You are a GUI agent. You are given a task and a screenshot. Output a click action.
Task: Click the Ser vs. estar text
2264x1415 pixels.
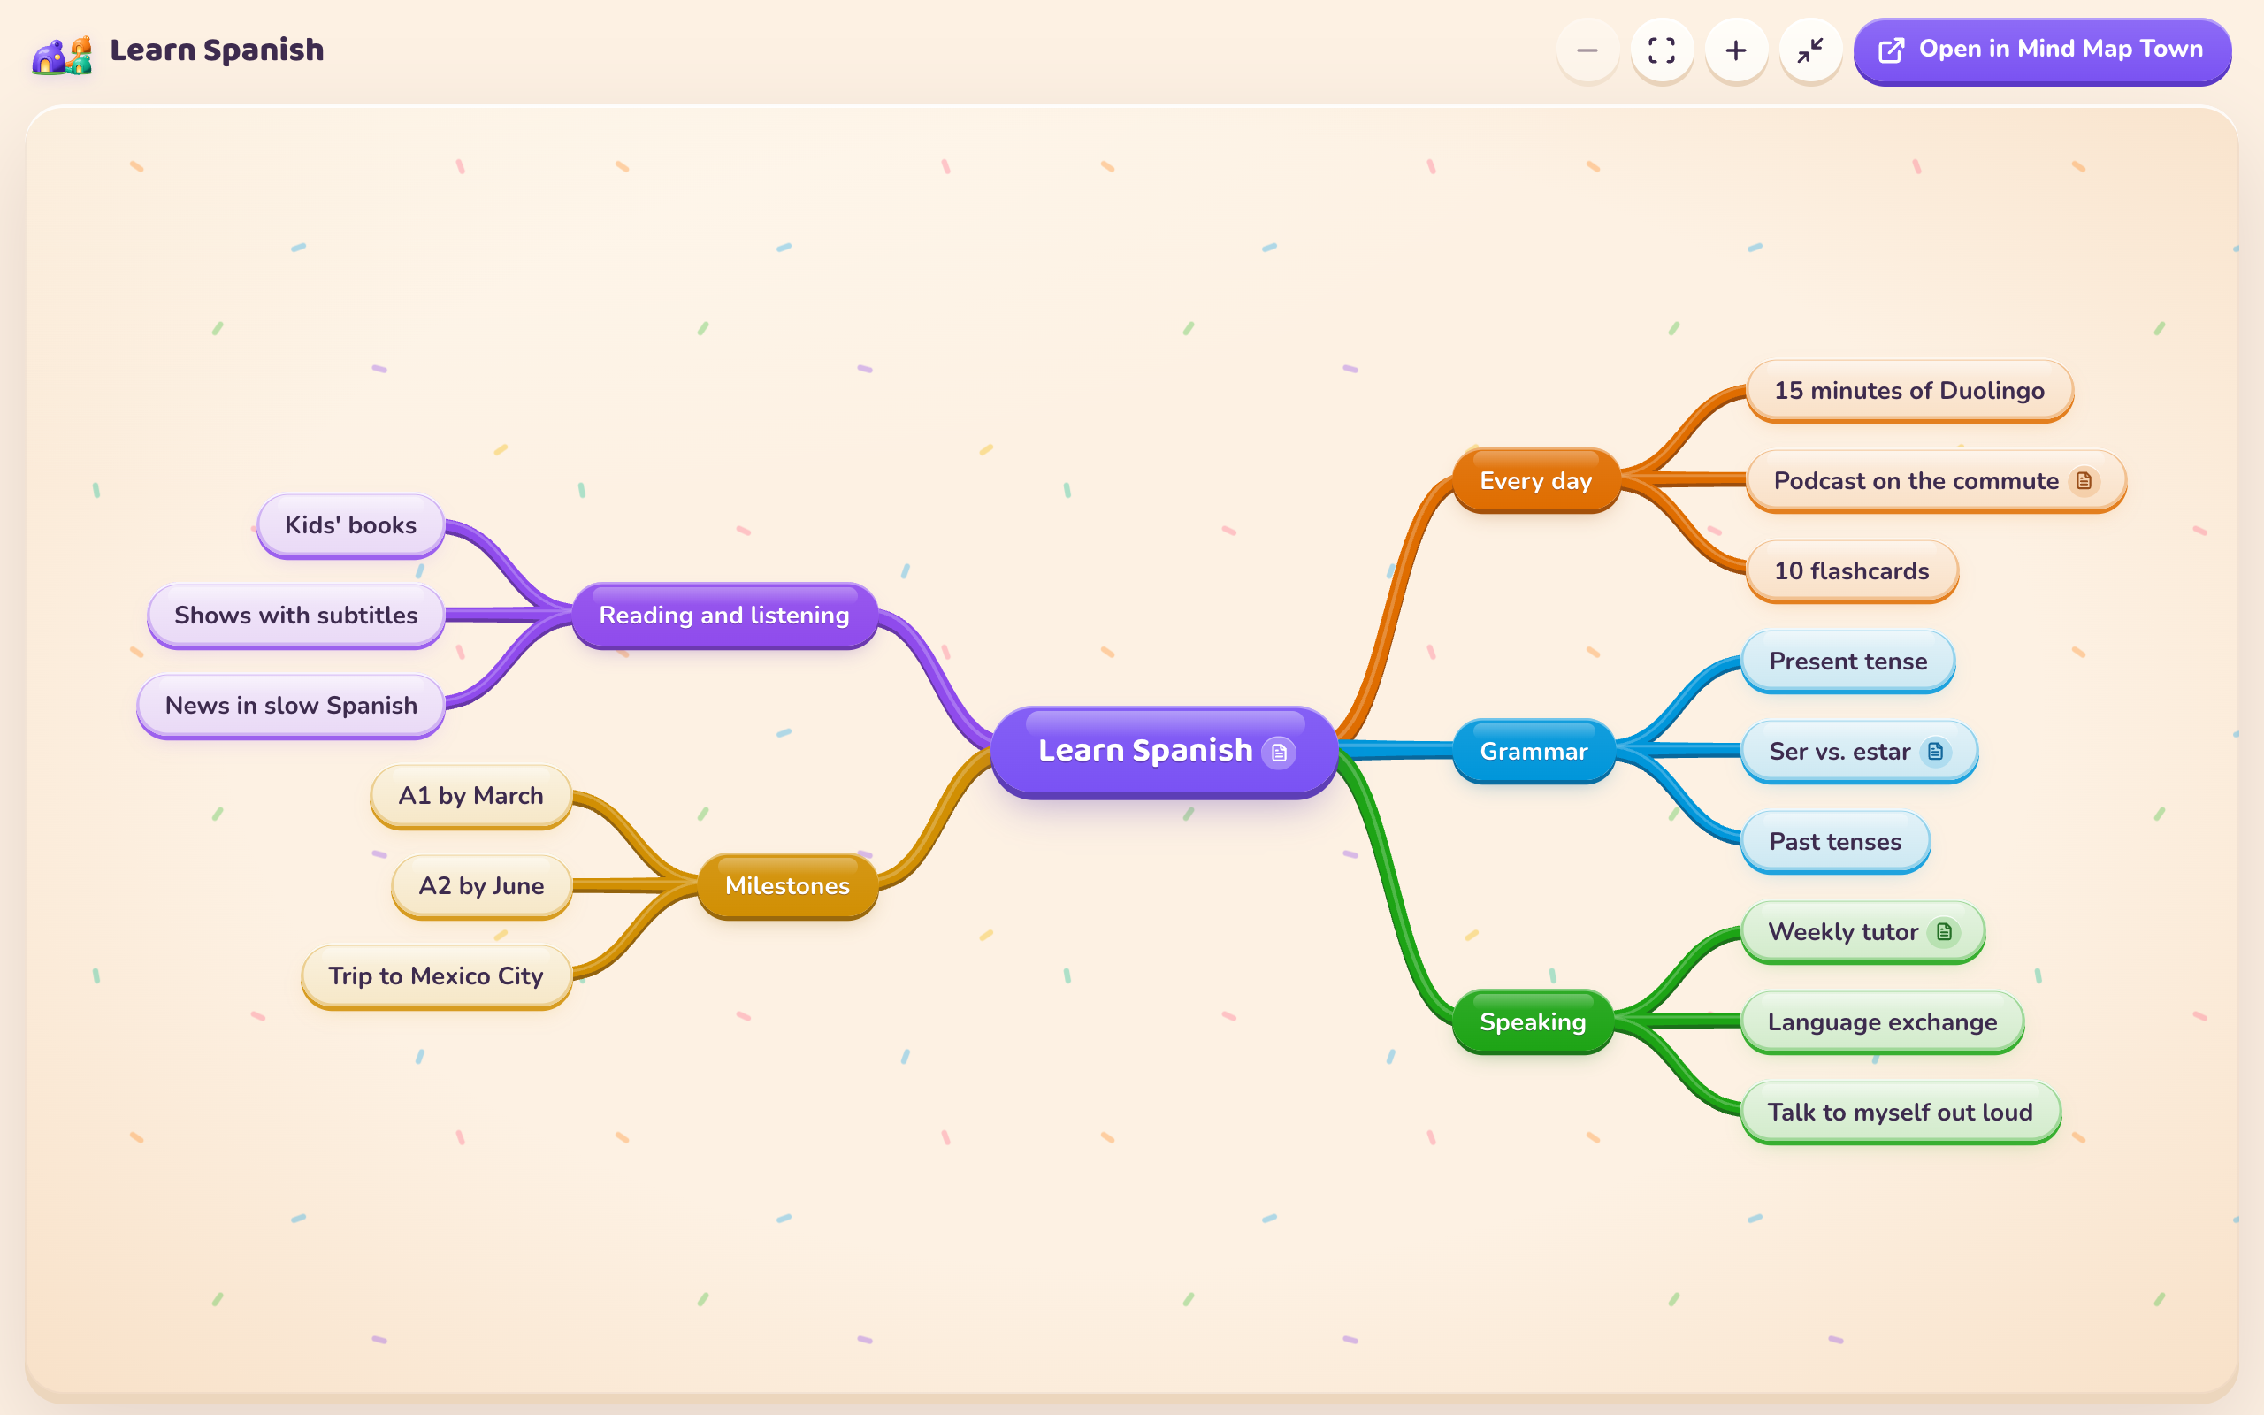coord(1839,752)
